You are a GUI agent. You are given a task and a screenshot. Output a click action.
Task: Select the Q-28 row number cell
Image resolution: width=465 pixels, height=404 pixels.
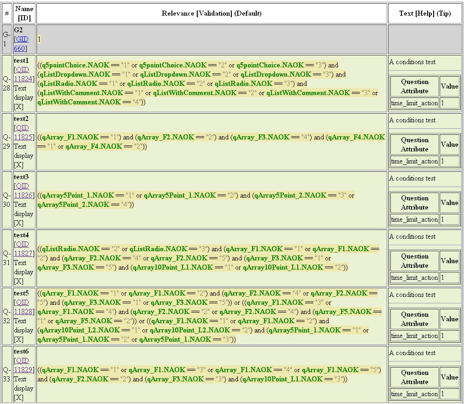(x=6, y=84)
